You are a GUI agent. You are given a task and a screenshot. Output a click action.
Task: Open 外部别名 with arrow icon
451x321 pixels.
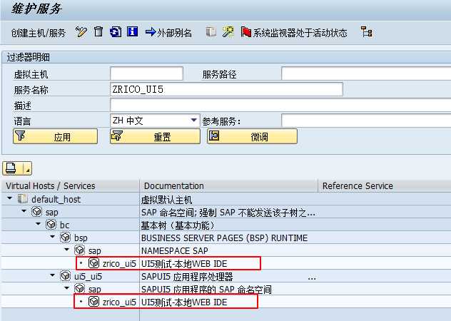point(168,33)
